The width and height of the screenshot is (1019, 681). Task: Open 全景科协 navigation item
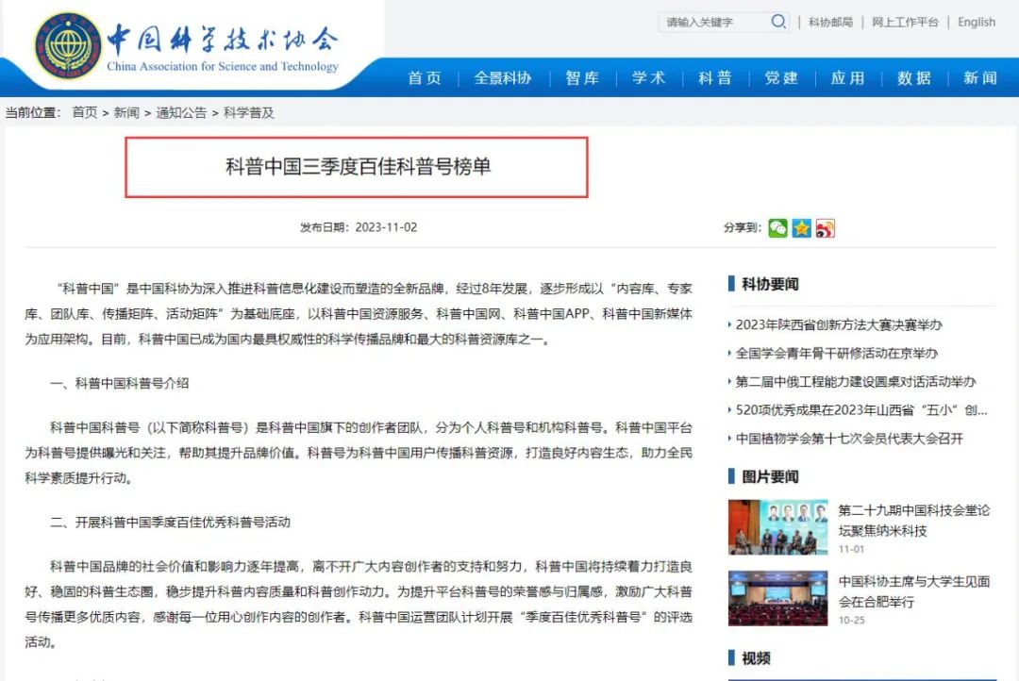(x=502, y=78)
